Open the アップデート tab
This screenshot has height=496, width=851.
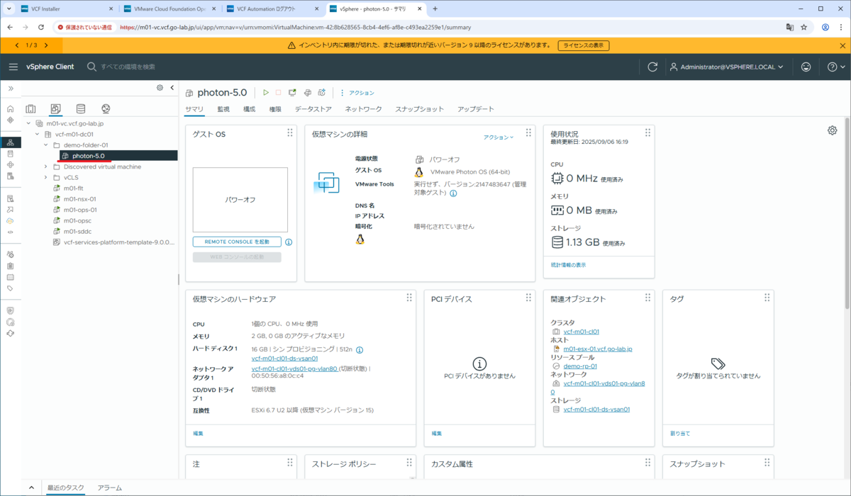[x=476, y=109]
